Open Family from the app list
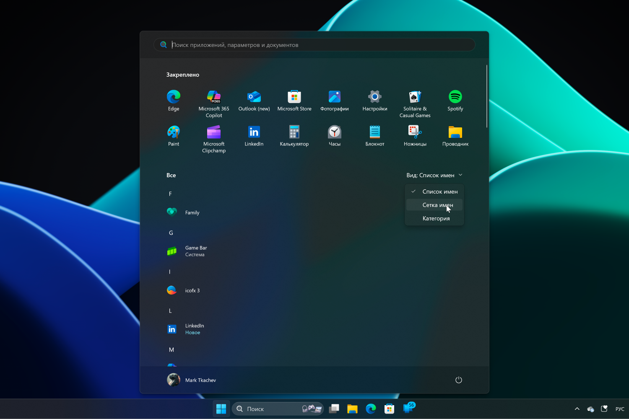The height and width of the screenshot is (419, 629). [x=183, y=212]
